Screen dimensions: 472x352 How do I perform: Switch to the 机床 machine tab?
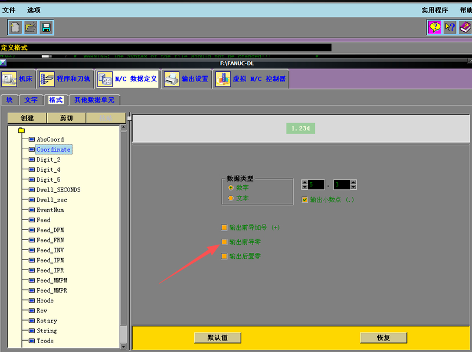click(x=18, y=79)
